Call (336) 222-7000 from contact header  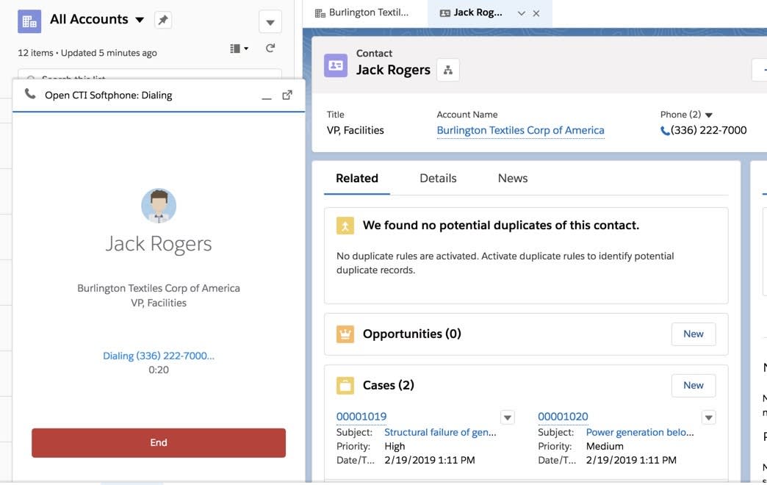(703, 130)
